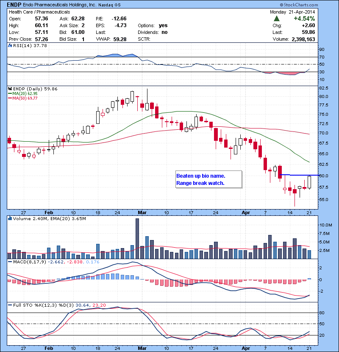
Task: Select the green MA(20) 62.95 legend entry
Action: [22, 94]
